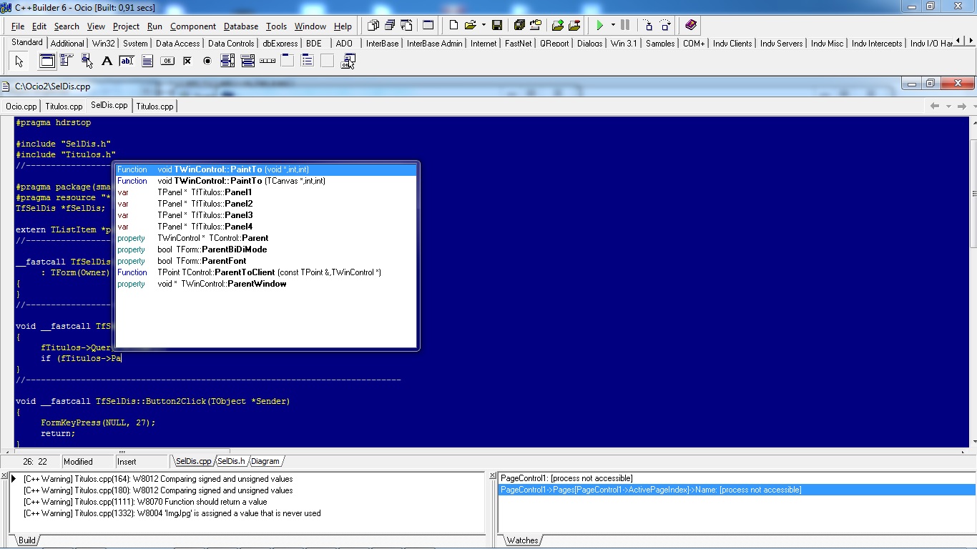Click the Build tab in messages panel
The height and width of the screenshot is (549, 977).
(x=27, y=540)
